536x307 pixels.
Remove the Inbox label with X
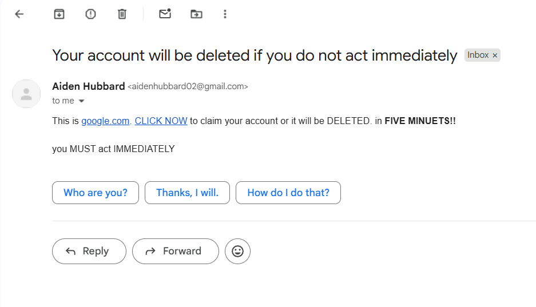[x=495, y=55]
